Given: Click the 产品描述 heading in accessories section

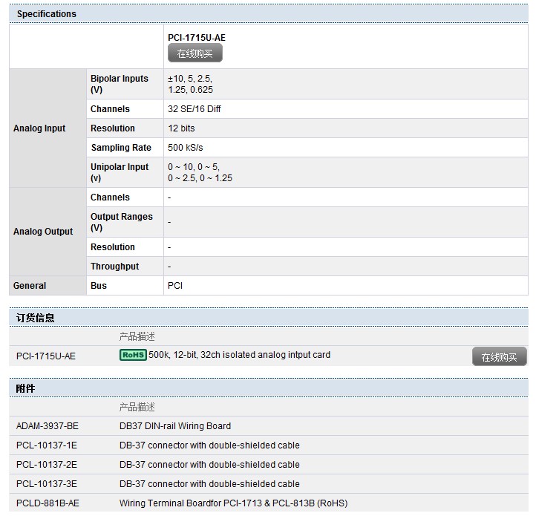Looking at the screenshot, I should click(137, 407).
